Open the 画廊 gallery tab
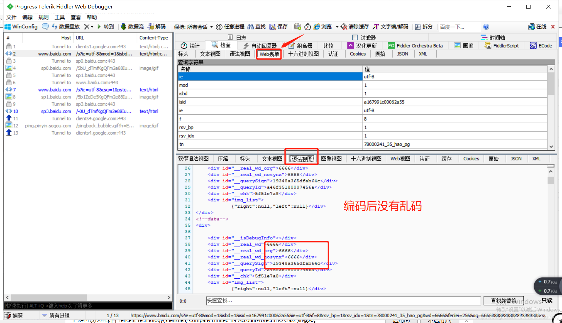This screenshot has width=562, height=323. (x=464, y=46)
